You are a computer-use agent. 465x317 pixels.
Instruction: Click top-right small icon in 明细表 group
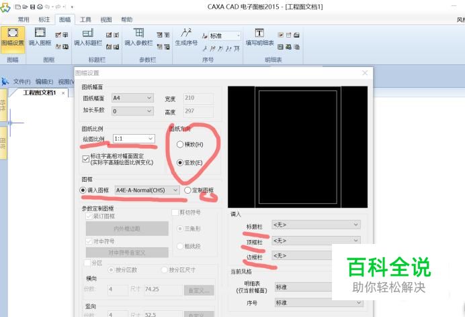click(x=296, y=35)
